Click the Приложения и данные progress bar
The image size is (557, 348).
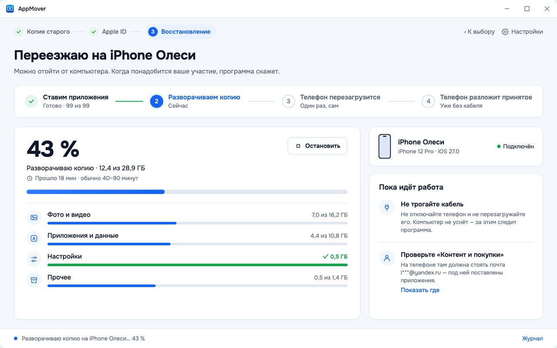198,244
